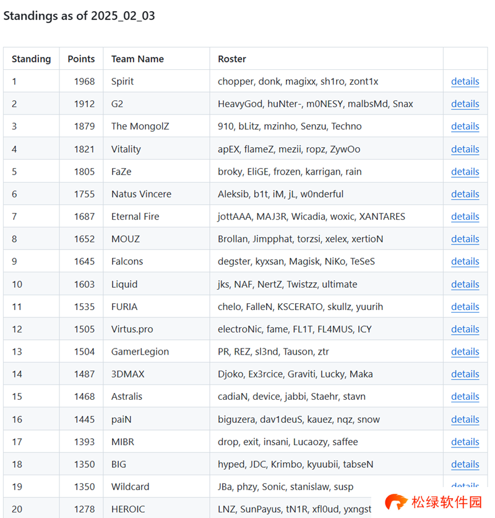
Task: Select the Team Name column header
Action: 137,59
